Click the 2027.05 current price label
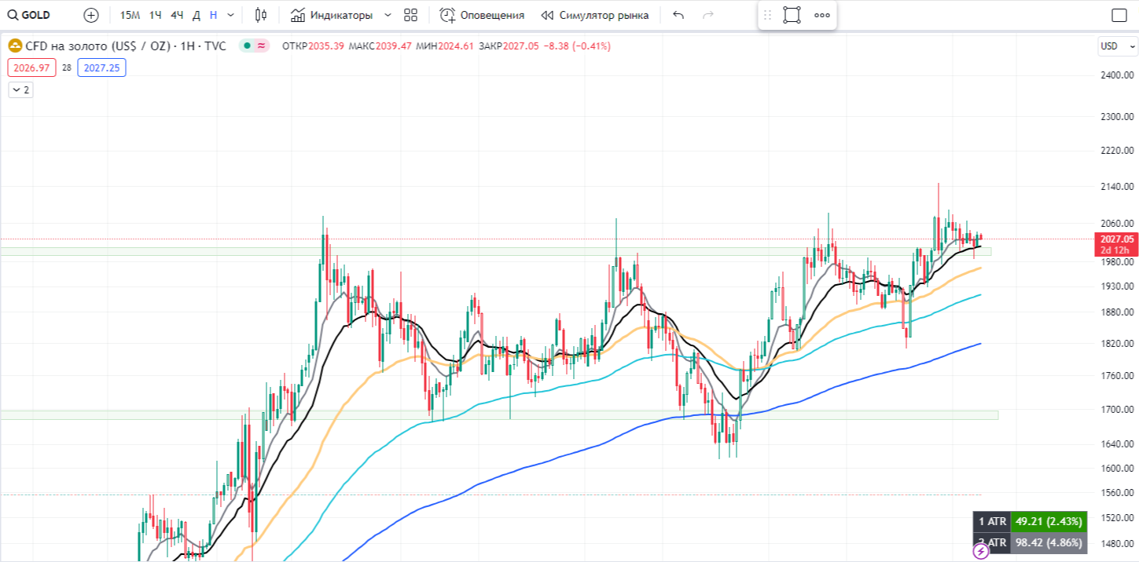This screenshot has width=1139, height=562. click(1117, 239)
